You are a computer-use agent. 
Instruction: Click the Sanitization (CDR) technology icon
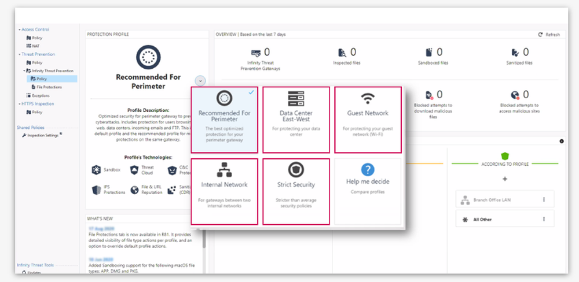point(172,190)
